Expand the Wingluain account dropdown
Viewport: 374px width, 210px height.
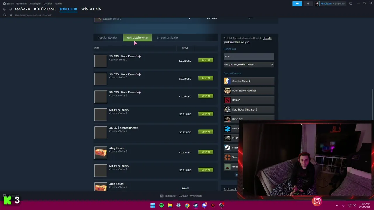tap(333, 4)
